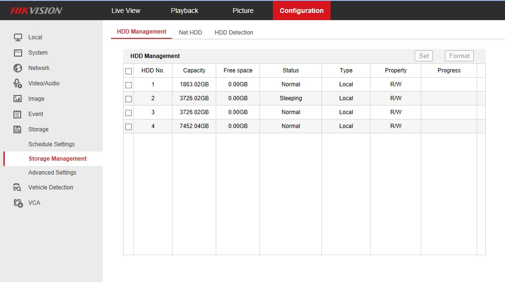Switch to the Net HDD tab
Viewport: 505px width, 282px height.
[x=190, y=33]
